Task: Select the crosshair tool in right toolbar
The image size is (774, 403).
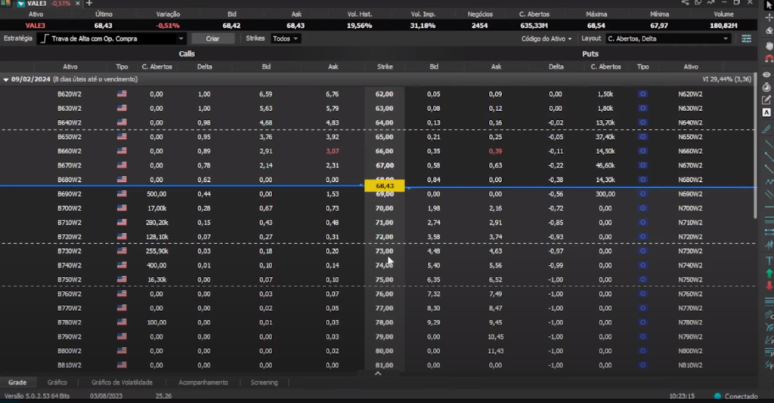Action: click(769, 17)
